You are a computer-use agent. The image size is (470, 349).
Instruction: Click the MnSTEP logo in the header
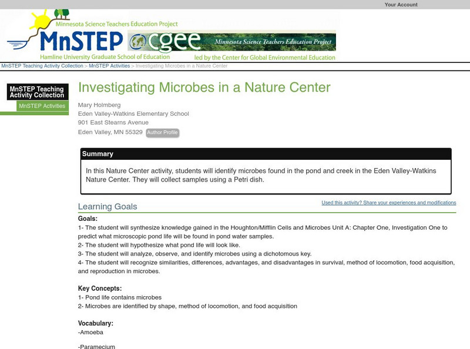[82, 41]
